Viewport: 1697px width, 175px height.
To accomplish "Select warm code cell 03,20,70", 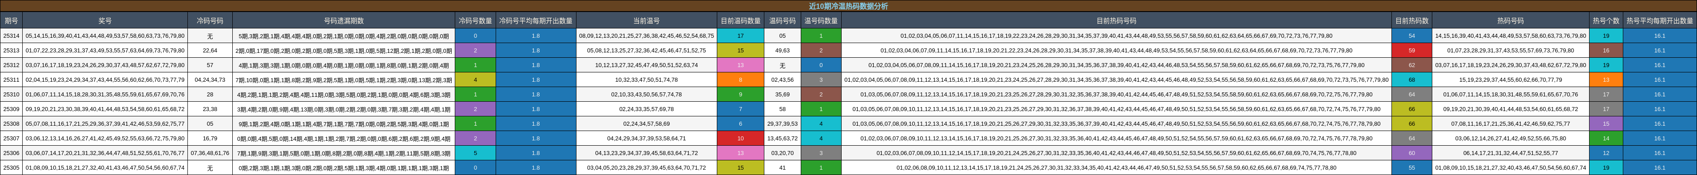I will click(783, 153).
